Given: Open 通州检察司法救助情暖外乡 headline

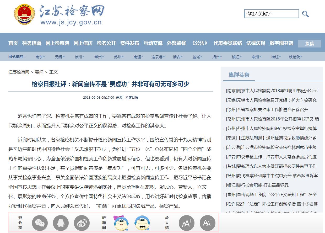Looking at the screenshot, I should click(271, 138).
